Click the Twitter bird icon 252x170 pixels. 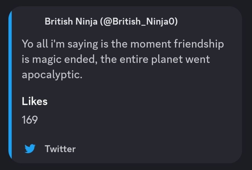pos(30,149)
